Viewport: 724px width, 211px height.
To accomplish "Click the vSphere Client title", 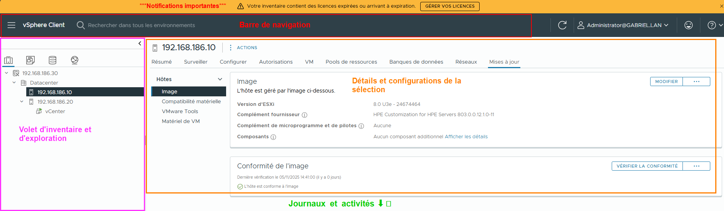I will point(44,25).
